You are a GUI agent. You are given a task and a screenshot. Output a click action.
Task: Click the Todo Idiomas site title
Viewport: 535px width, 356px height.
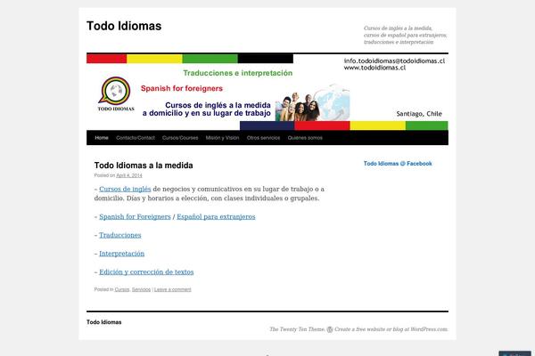(x=124, y=26)
